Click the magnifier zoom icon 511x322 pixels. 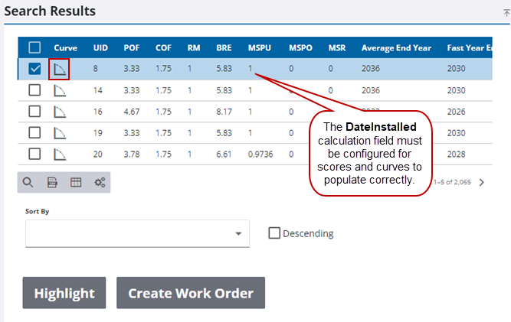[28, 183]
